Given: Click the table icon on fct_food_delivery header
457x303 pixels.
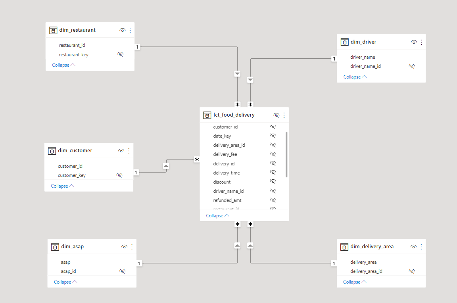Looking at the screenshot, I should click(207, 115).
